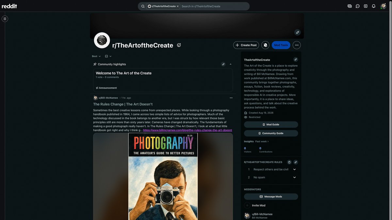This screenshot has height=220, width=392.
Task: Click the post author avatar
Action: (95, 98)
